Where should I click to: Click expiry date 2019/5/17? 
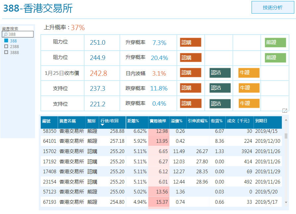click(266, 202)
